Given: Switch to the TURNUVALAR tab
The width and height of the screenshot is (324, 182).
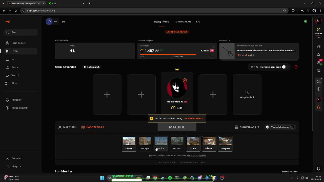Looking at the screenshot, I should [x=183, y=22].
